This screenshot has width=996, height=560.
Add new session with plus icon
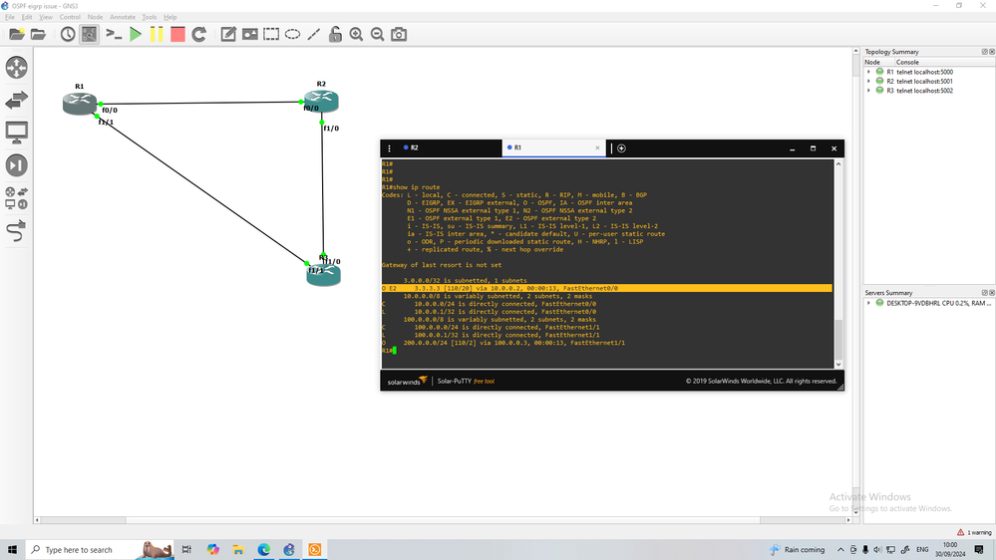point(621,147)
